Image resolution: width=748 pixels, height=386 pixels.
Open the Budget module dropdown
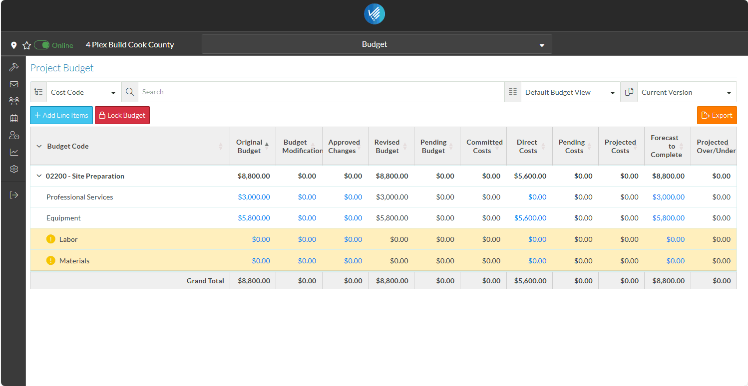click(376, 44)
